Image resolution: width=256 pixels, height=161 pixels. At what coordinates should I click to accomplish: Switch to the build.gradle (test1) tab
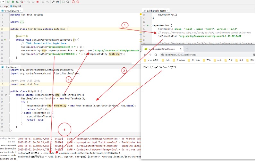tap(156, 11)
